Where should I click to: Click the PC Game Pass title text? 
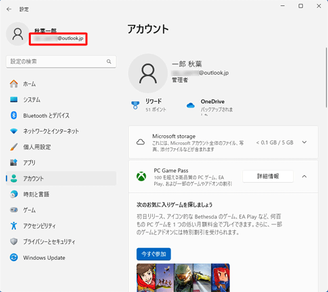click(171, 171)
